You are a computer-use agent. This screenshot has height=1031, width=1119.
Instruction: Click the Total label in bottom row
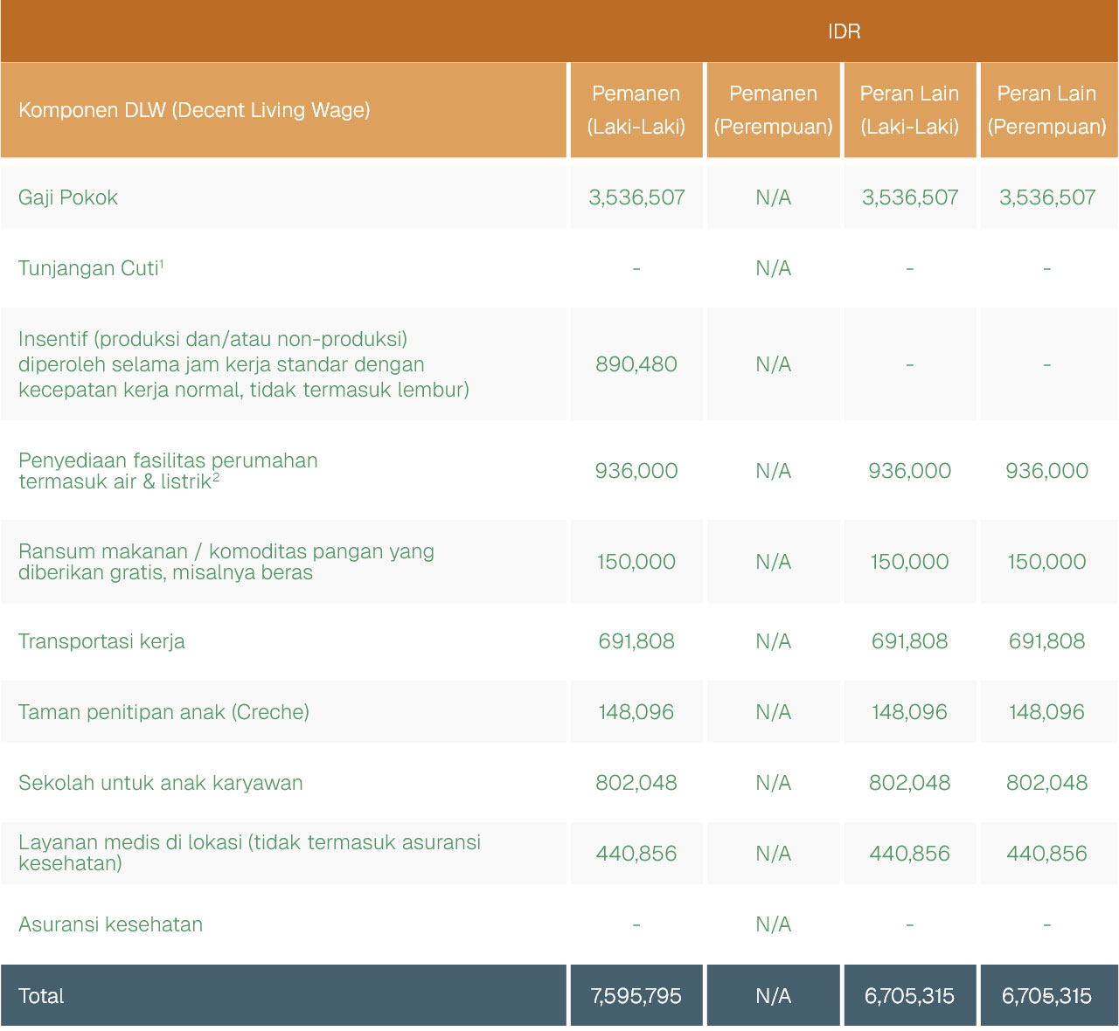[x=41, y=996]
